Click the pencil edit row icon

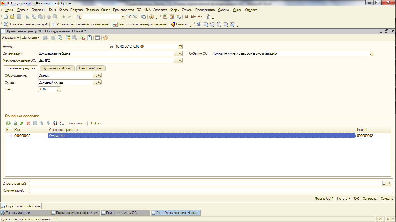22,123
